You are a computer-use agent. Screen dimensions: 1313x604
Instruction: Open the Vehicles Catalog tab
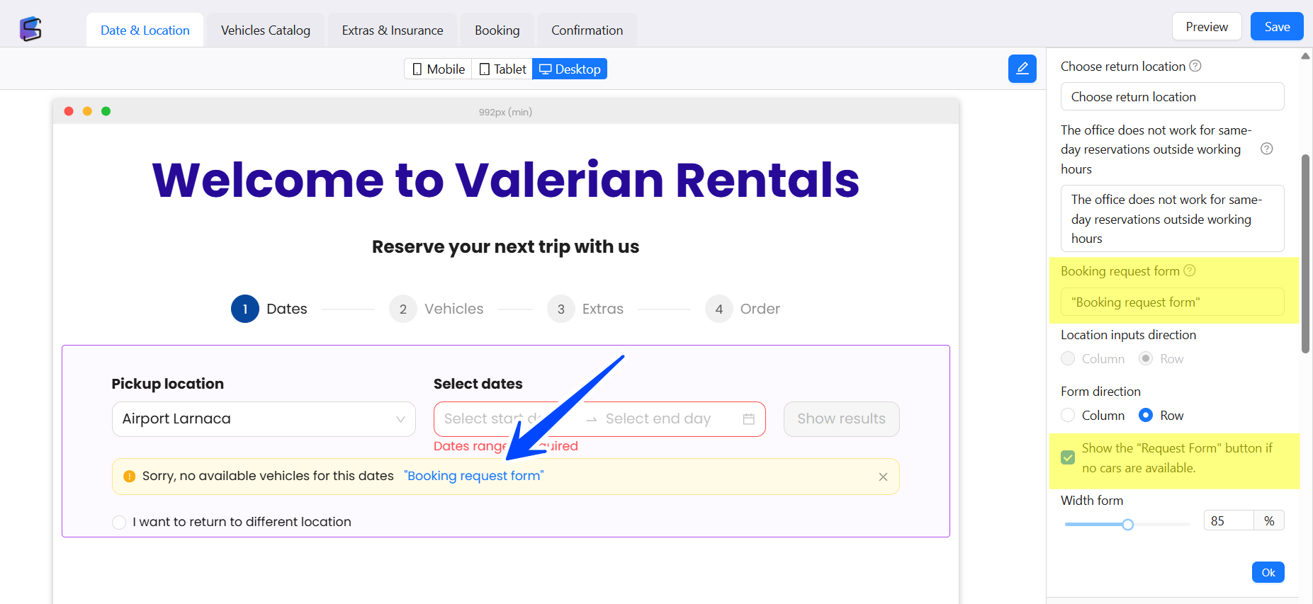point(265,30)
